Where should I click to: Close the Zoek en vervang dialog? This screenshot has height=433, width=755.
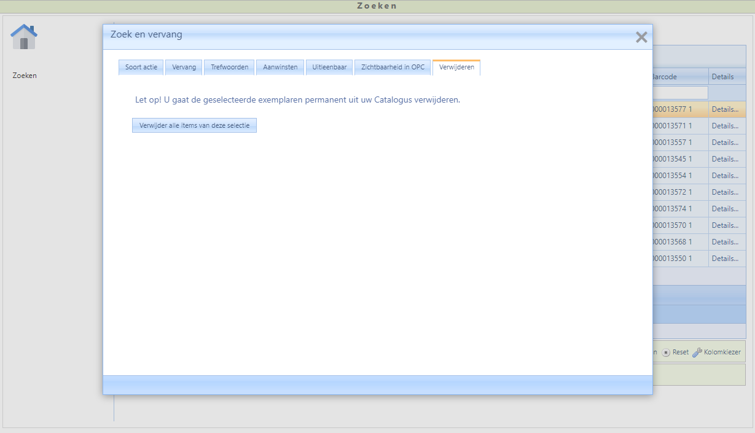click(641, 37)
